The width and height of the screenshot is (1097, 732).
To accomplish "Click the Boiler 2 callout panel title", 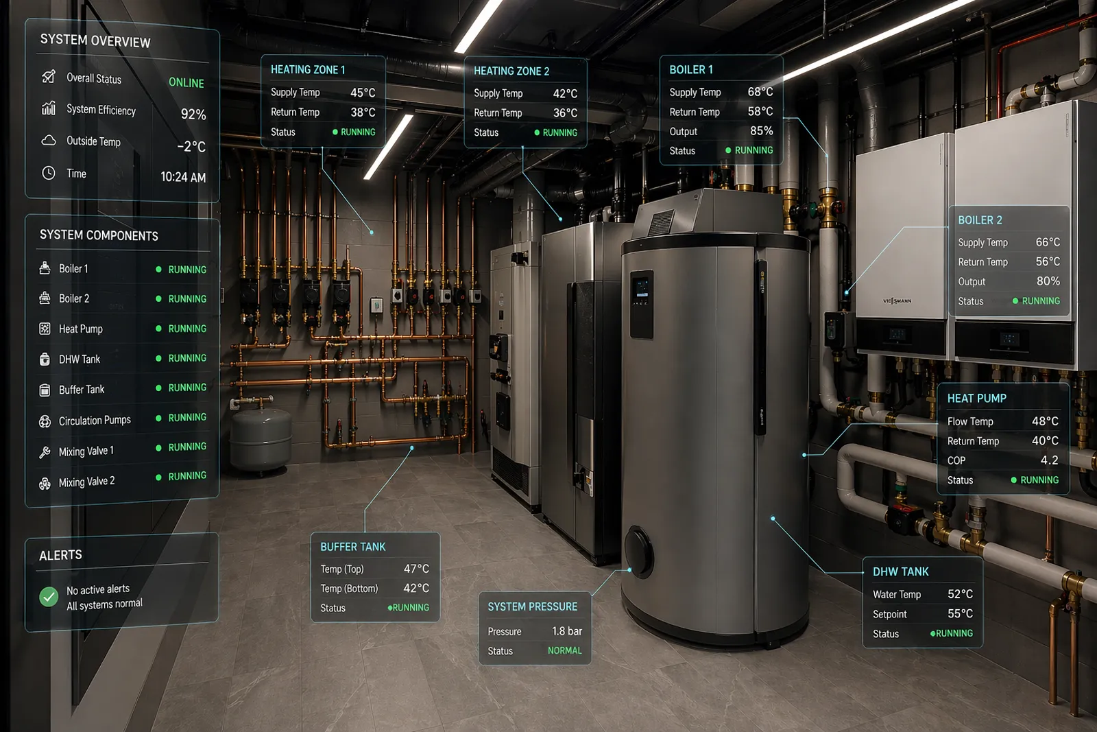I will [x=980, y=220].
